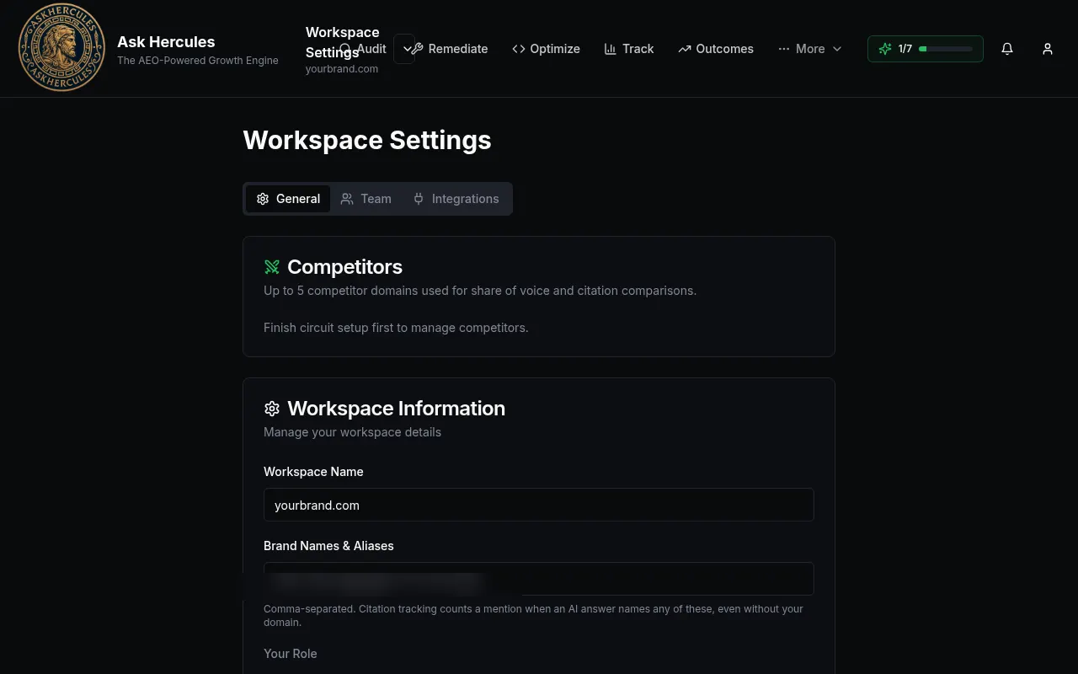
Task: Click the Optimize code brackets icon
Action: (519, 49)
